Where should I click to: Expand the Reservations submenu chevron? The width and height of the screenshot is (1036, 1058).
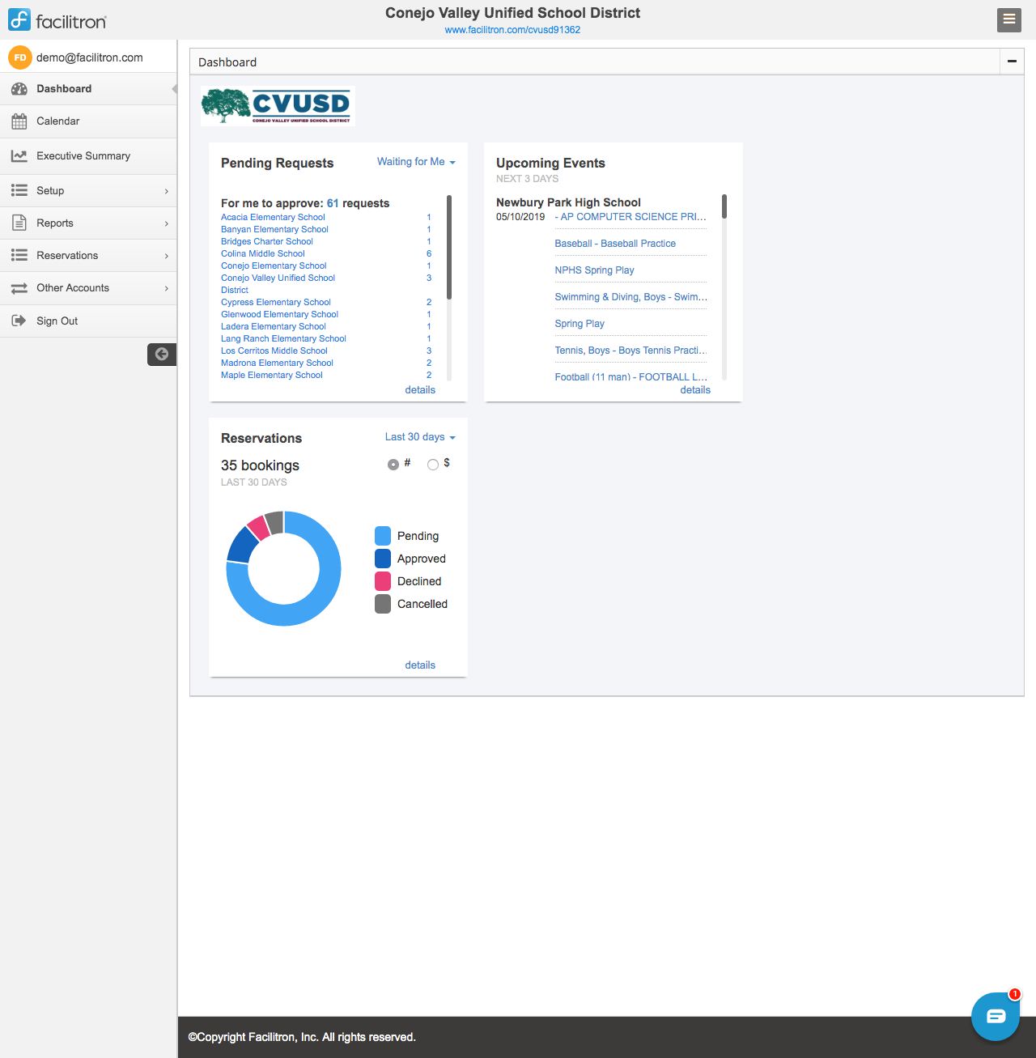coord(167,256)
